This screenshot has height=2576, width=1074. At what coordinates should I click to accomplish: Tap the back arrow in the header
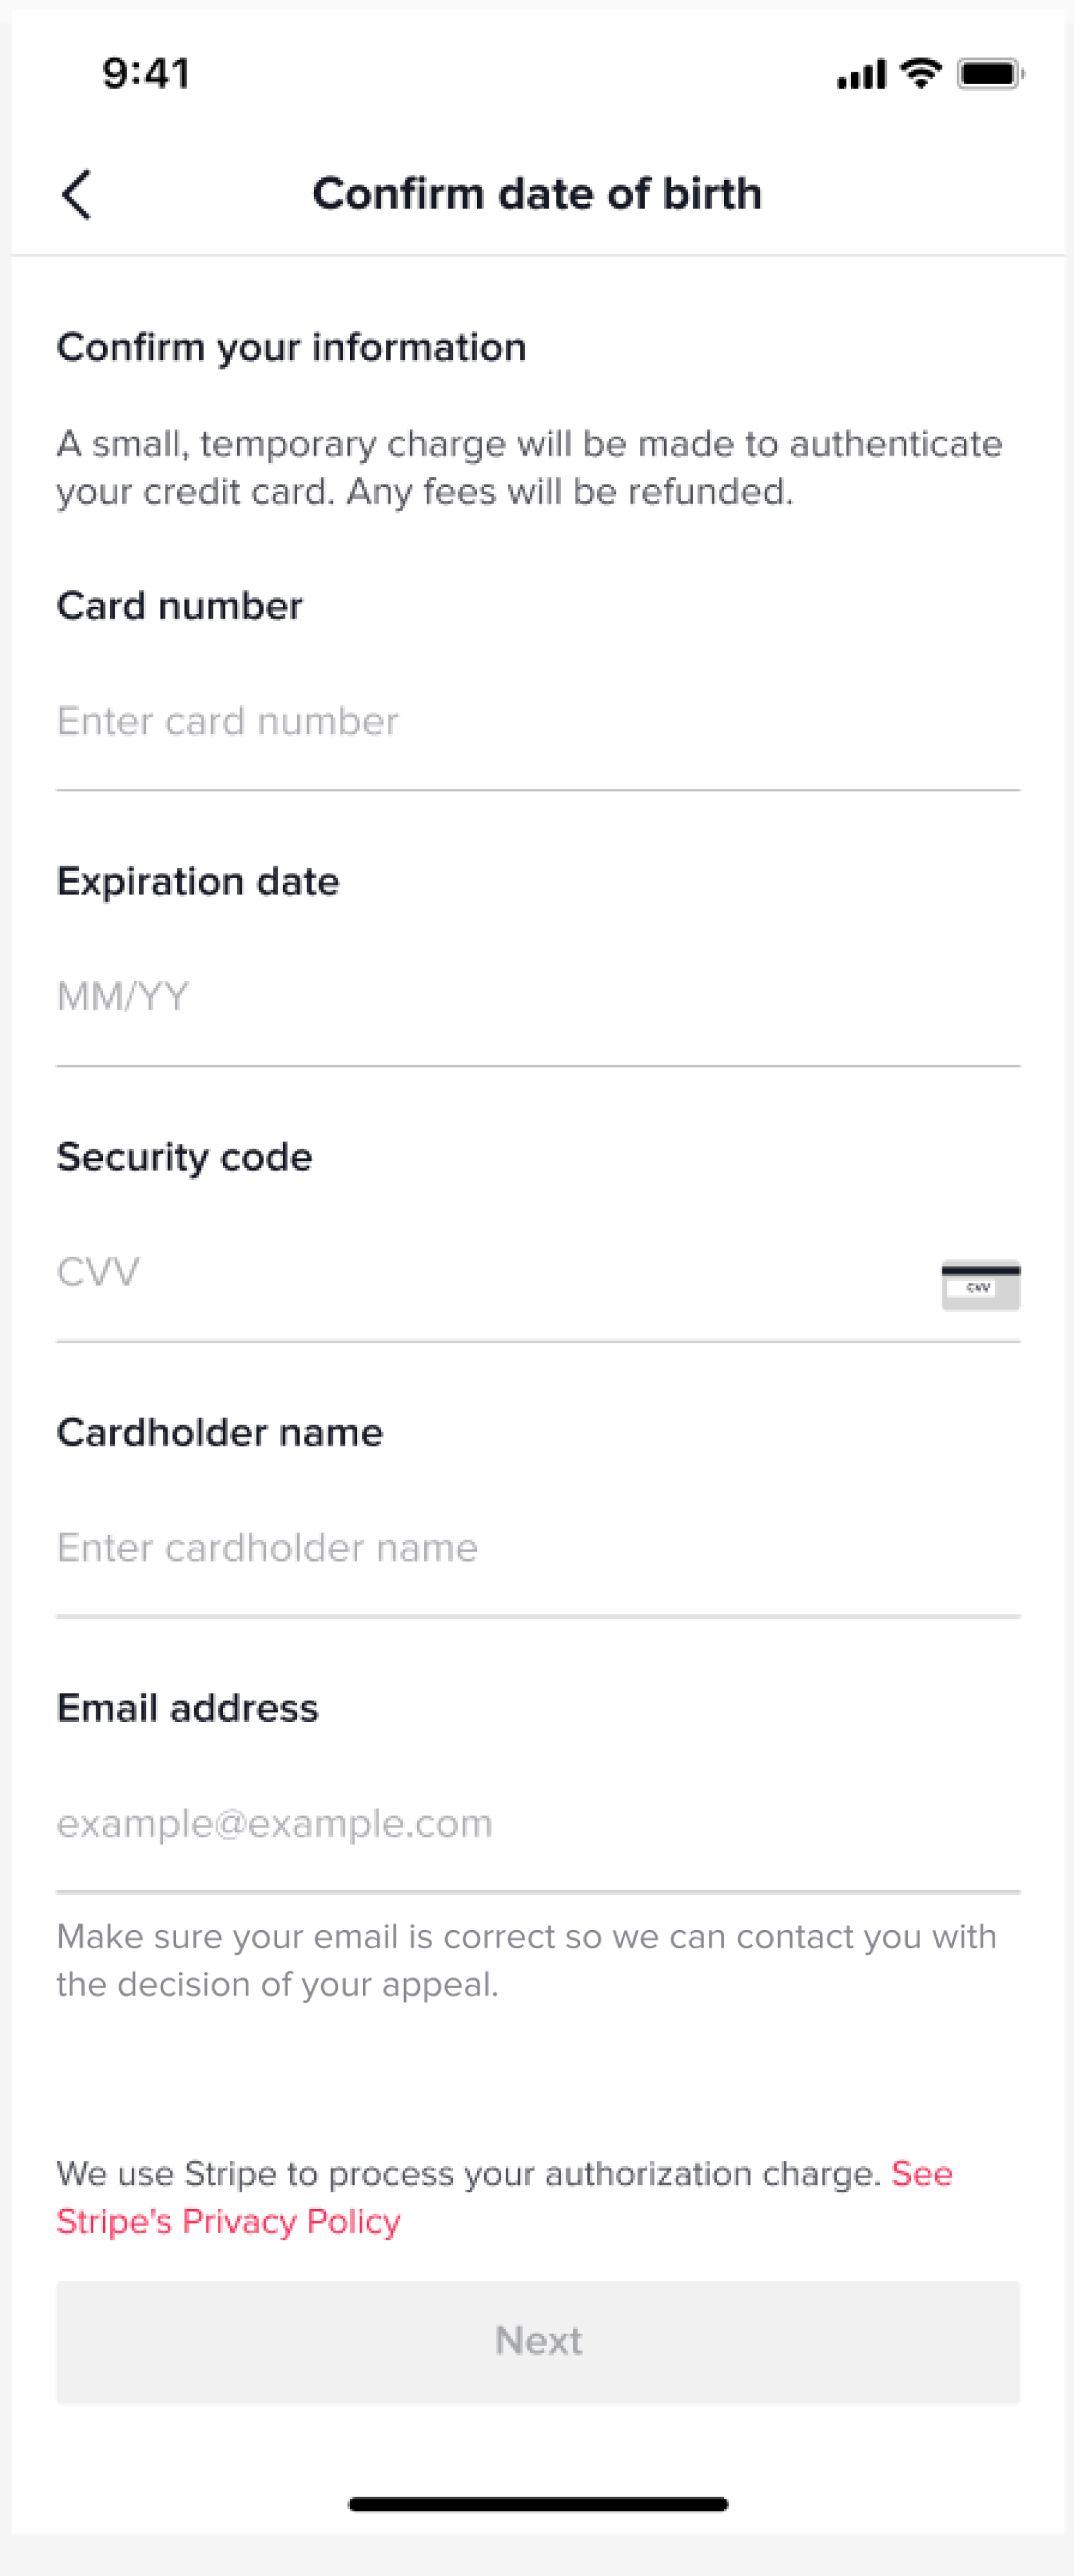point(77,194)
